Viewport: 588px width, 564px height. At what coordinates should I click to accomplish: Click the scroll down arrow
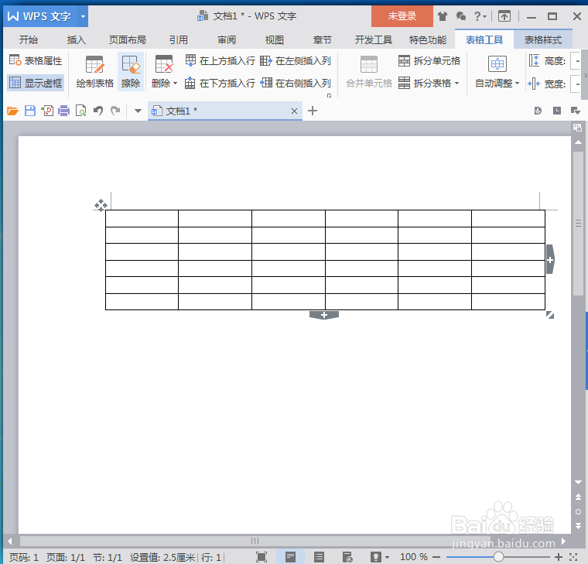(578, 482)
